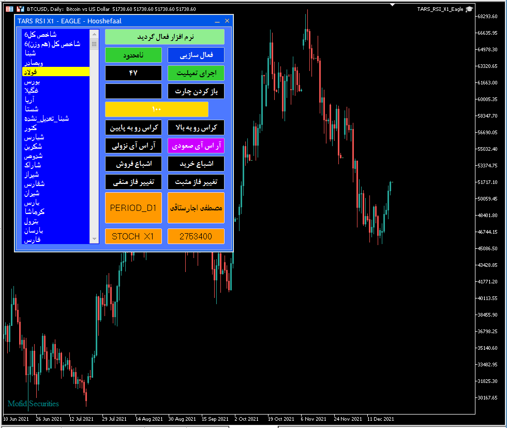Toggle تغییر فاز مثبت filter
The width and height of the screenshot is (507, 428).
tap(196, 182)
